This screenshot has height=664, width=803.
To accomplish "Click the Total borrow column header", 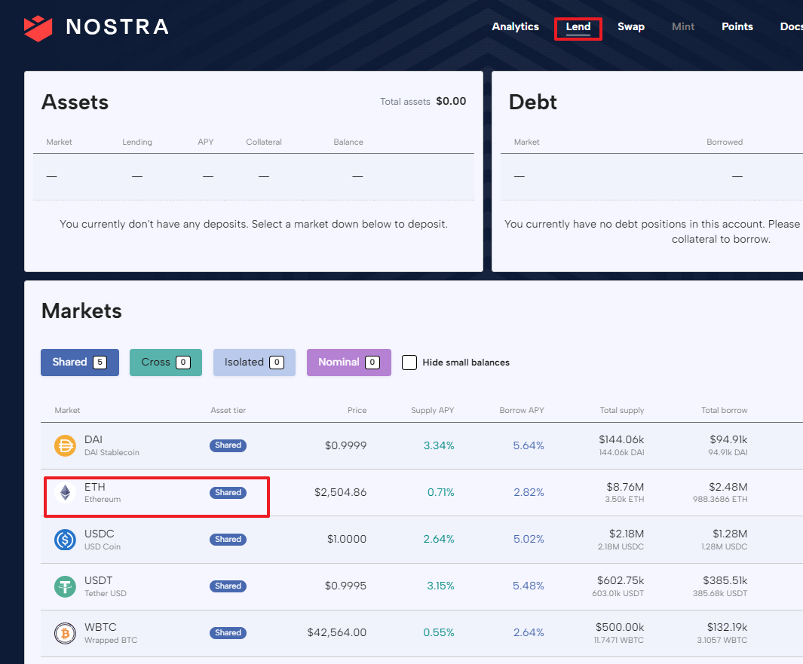I will click(x=724, y=410).
